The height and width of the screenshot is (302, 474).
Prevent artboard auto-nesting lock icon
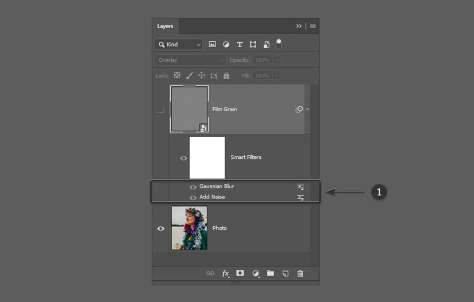tap(214, 76)
